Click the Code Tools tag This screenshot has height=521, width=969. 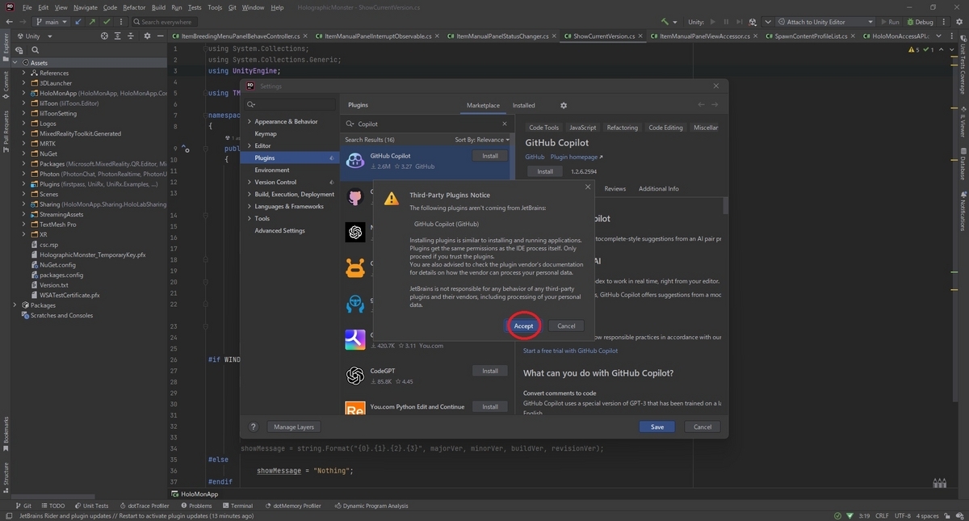pos(543,128)
